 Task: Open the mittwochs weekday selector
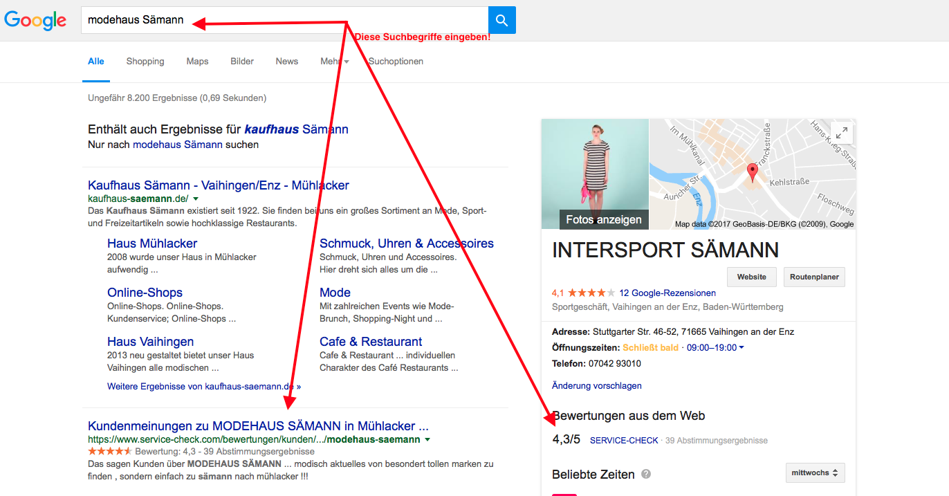815,473
